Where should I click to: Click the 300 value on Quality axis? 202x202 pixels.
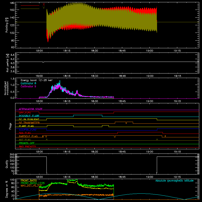click(x=12, y=155)
